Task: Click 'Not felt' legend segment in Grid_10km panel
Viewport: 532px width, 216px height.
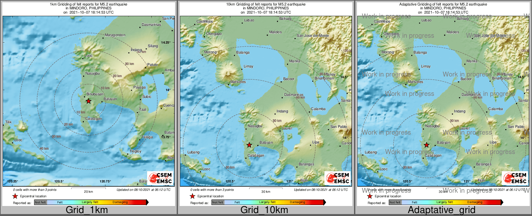Action: coord(218,202)
